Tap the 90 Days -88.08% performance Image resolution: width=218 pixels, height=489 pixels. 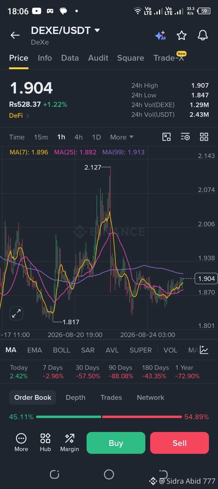121,372
